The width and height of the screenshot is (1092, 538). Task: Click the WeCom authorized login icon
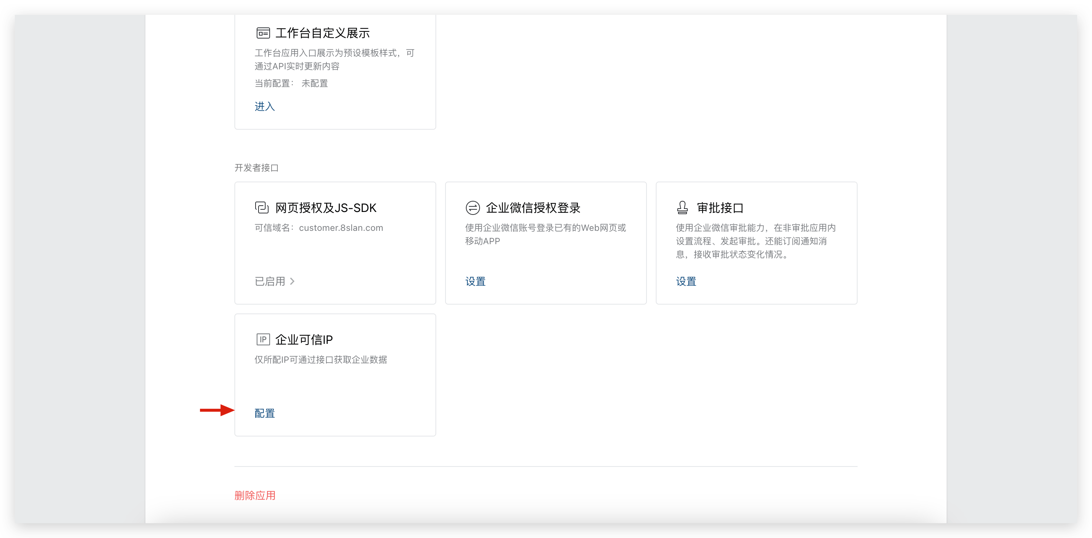(472, 207)
